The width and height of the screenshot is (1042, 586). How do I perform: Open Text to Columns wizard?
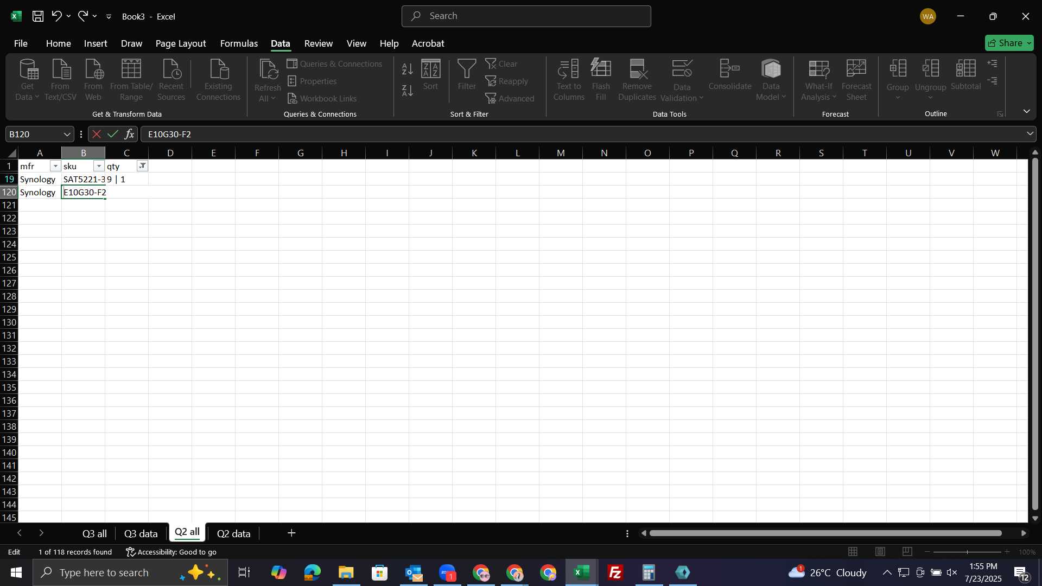(x=569, y=80)
